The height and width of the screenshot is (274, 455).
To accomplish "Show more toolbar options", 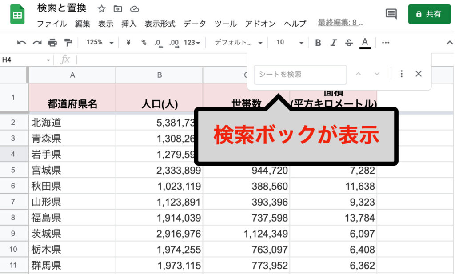I will click(x=386, y=43).
